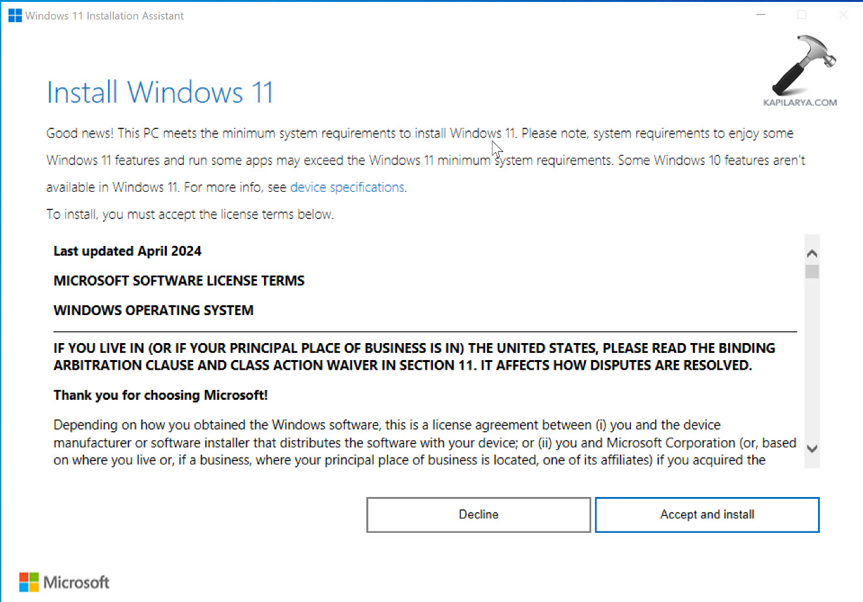Close the Windows 11 Installation Assistant window
Viewport: 863px width, 602px height.
point(843,15)
